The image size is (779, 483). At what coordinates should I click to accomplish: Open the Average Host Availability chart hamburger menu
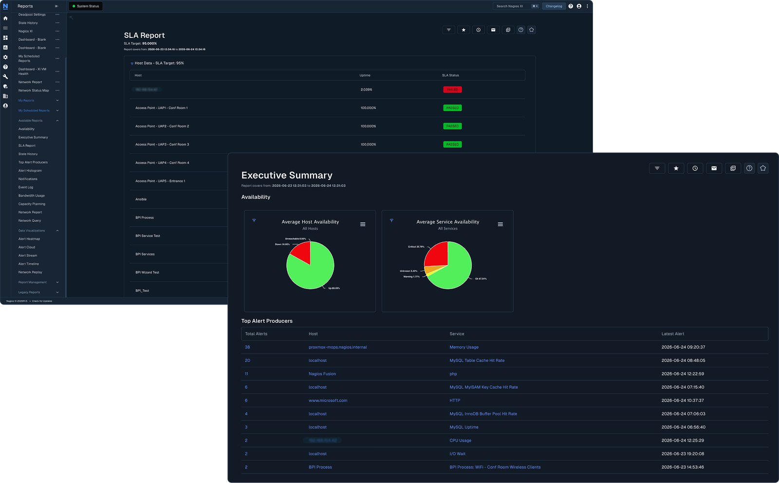pyautogui.click(x=363, y=224)
